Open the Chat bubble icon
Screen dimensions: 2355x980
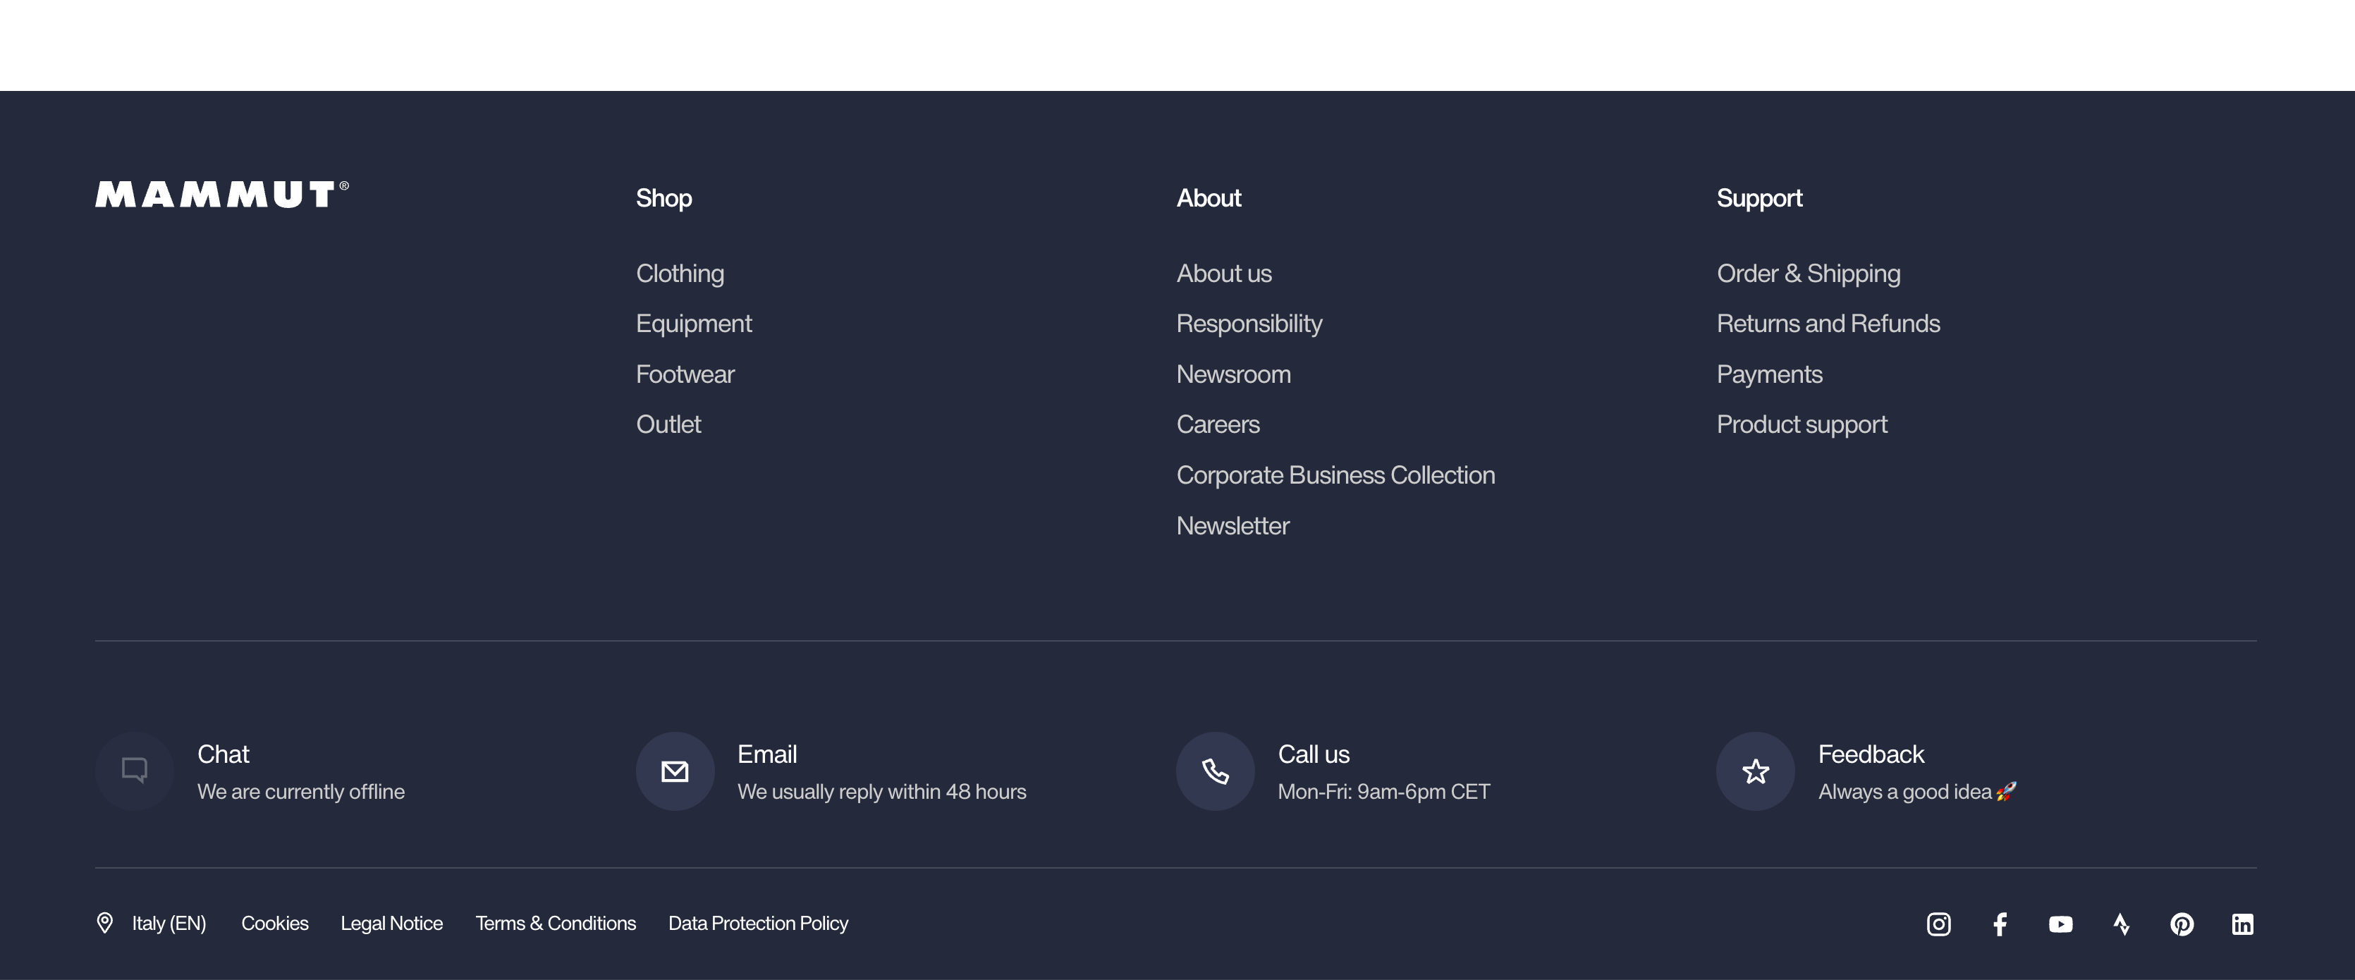pos(135,771)
